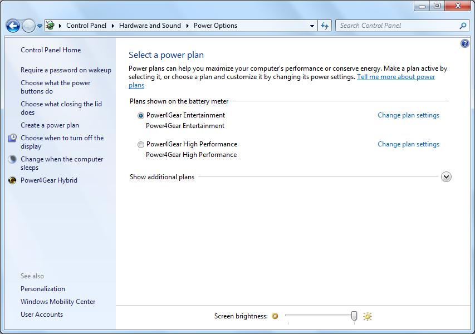Click the Control Panel icon in address bar
Viewport: 475px width, 334px height.
tap(50, 26)
